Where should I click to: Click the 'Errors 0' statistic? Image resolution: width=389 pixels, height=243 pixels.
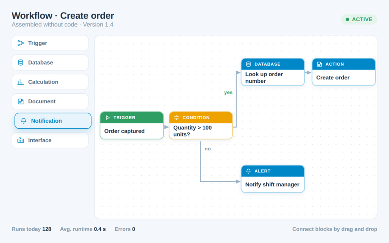pos(125,229)
